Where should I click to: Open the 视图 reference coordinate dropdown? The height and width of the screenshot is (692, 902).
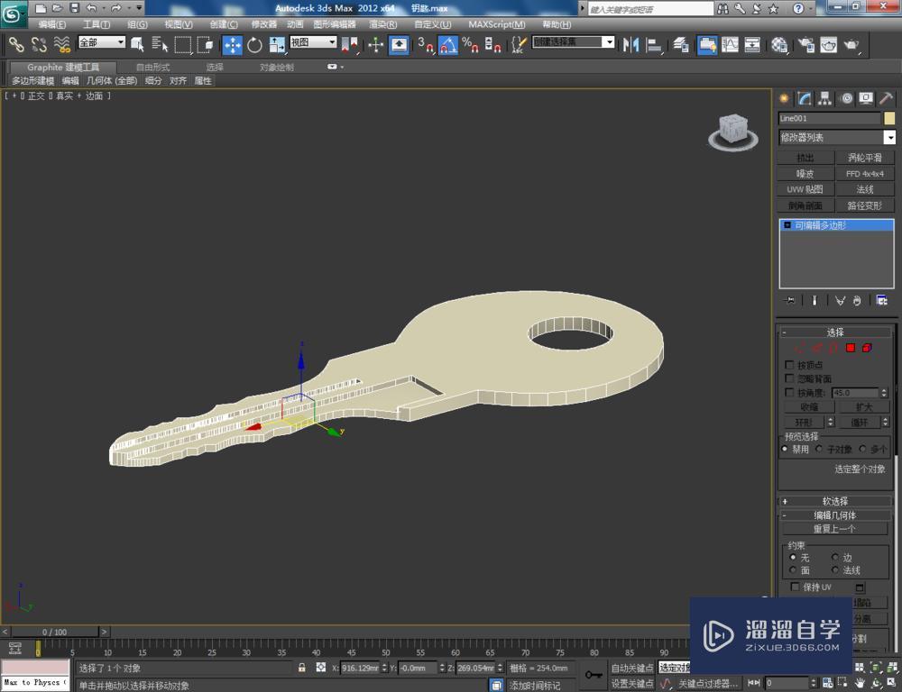313,42
